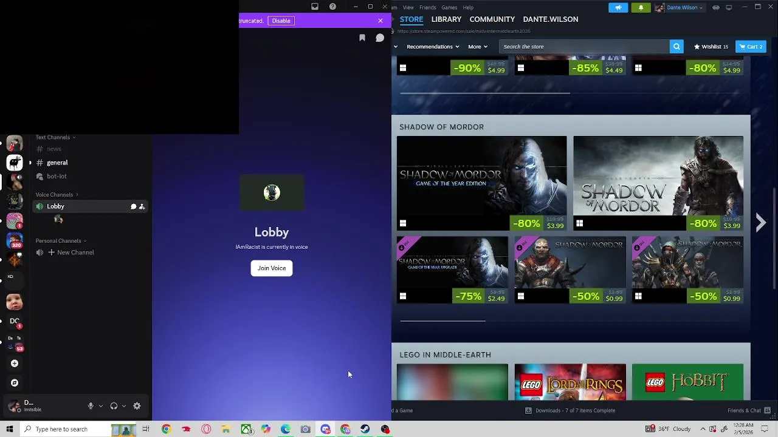778x437 pixels.
Task: Open Discord help question mark icon
Action: point(332,7)
